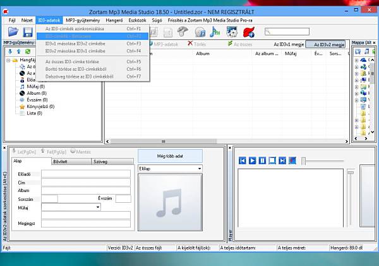This screenshot has height=266, width=379.
Task: Save the collection with the floppy disk icon
Action: tap(28, 32)
